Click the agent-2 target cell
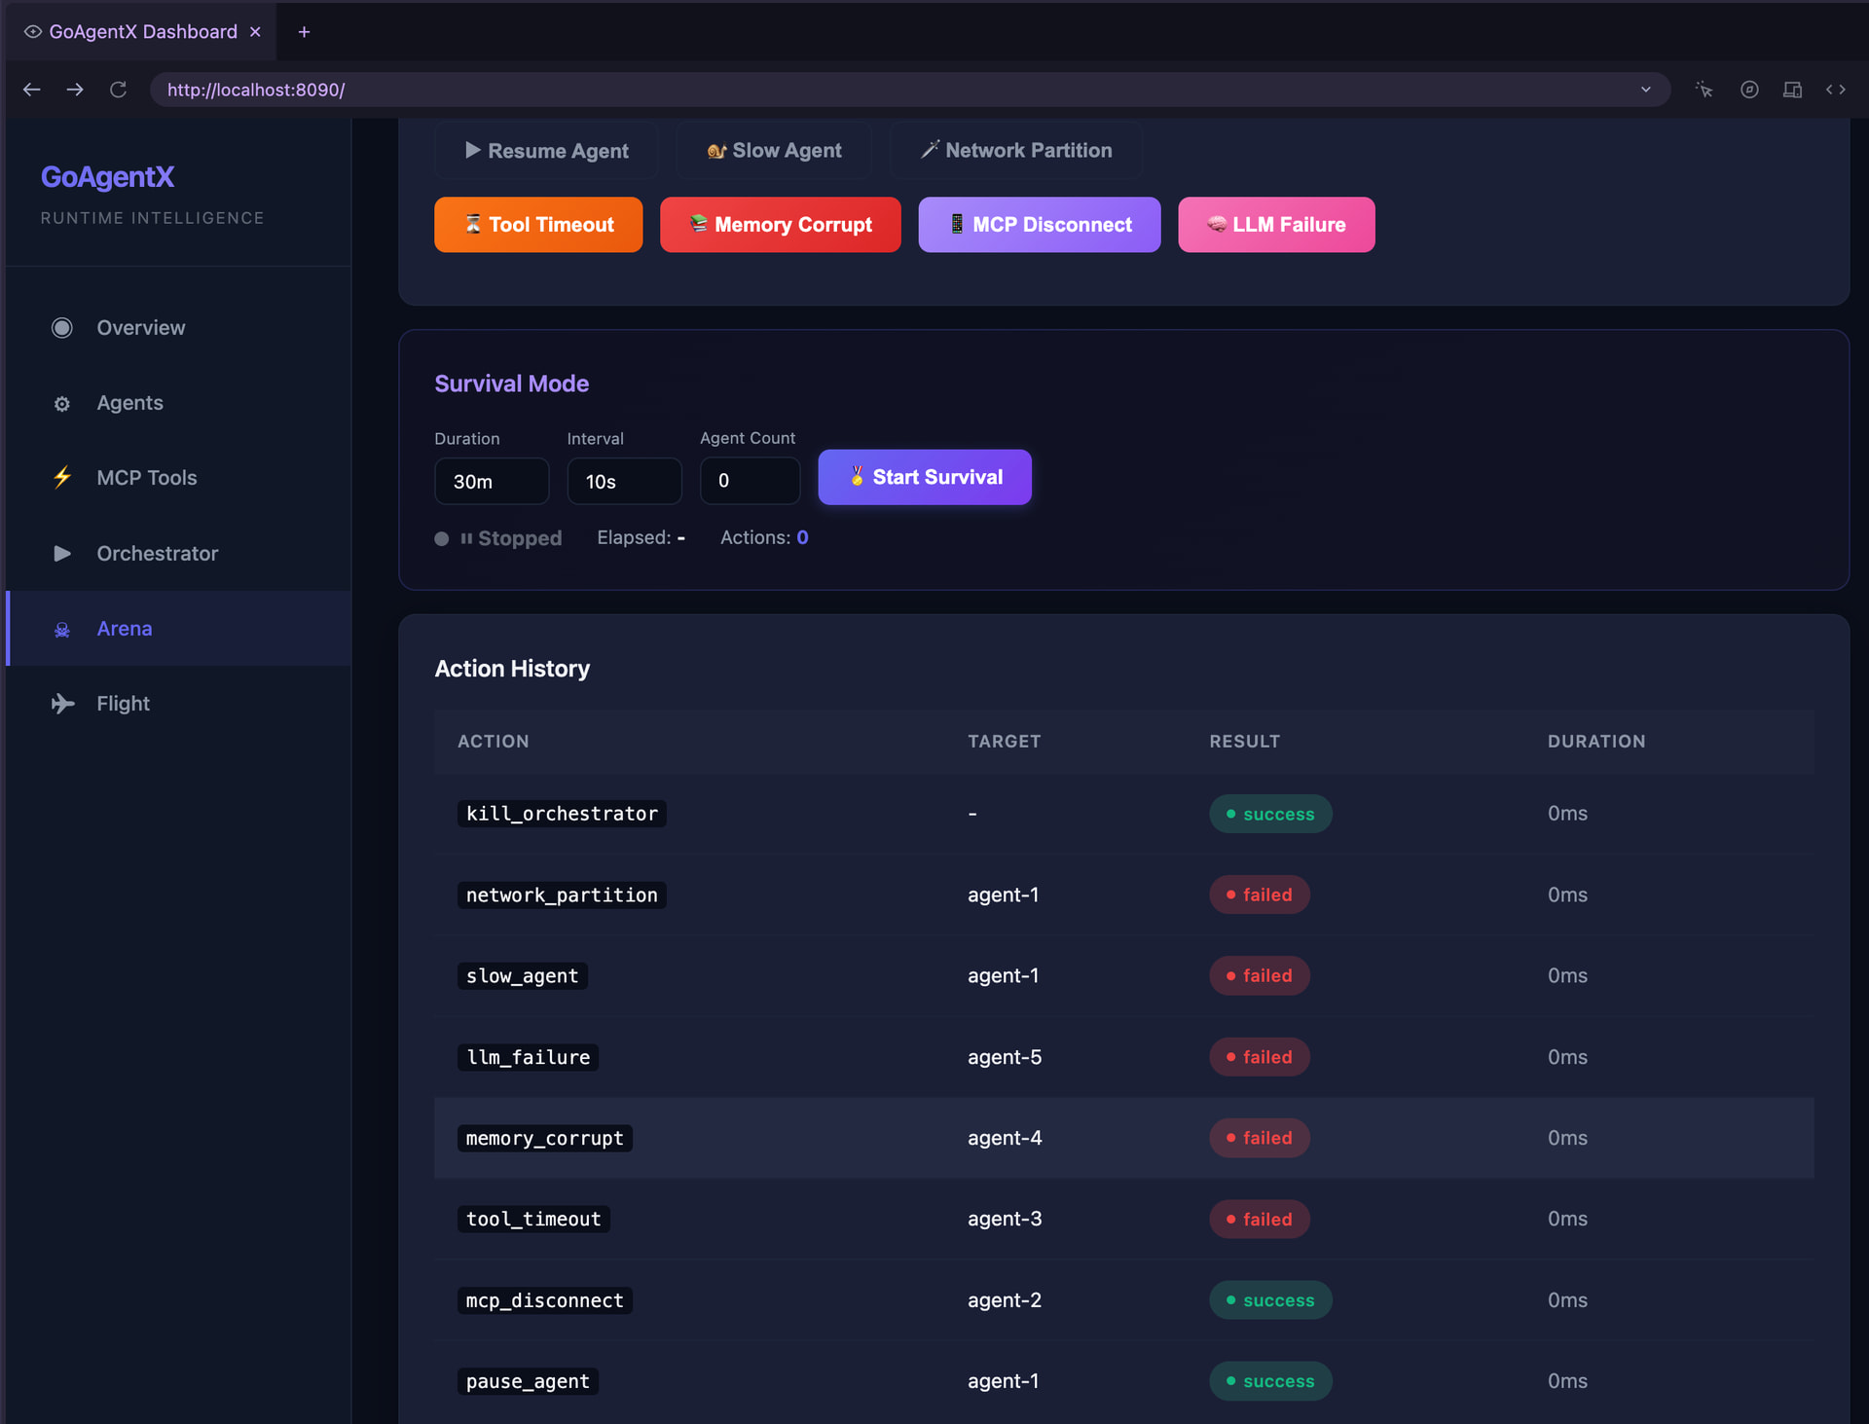1869x1424 pixels. (x=1005, y=1300)
